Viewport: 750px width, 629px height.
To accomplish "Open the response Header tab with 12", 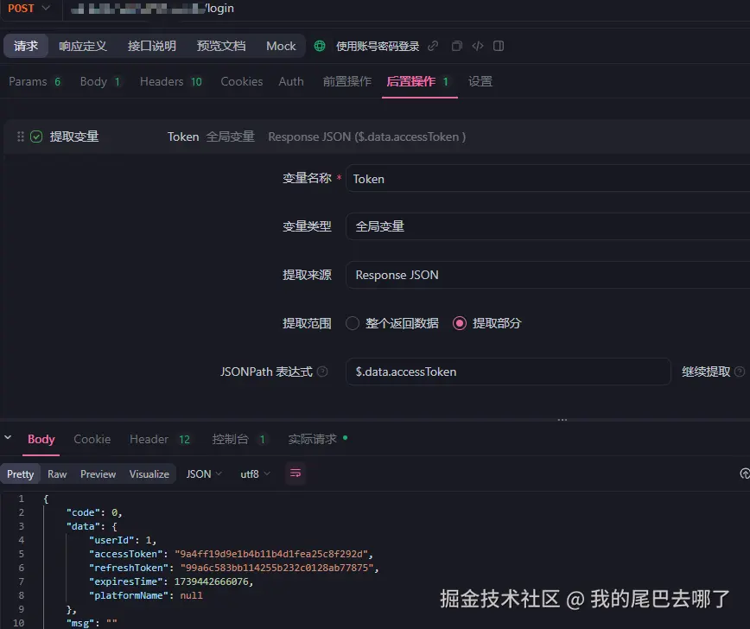I will (160, 439).
